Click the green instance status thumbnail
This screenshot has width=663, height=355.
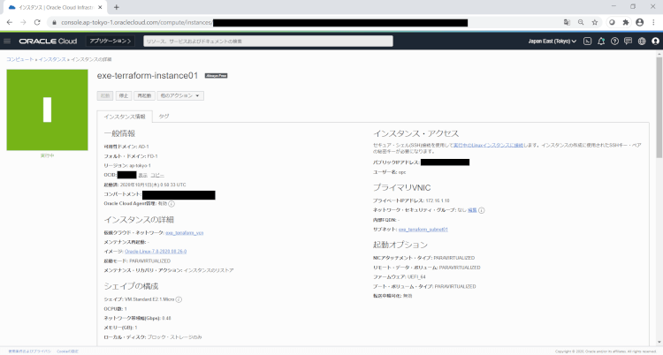(x=48, y=110)
